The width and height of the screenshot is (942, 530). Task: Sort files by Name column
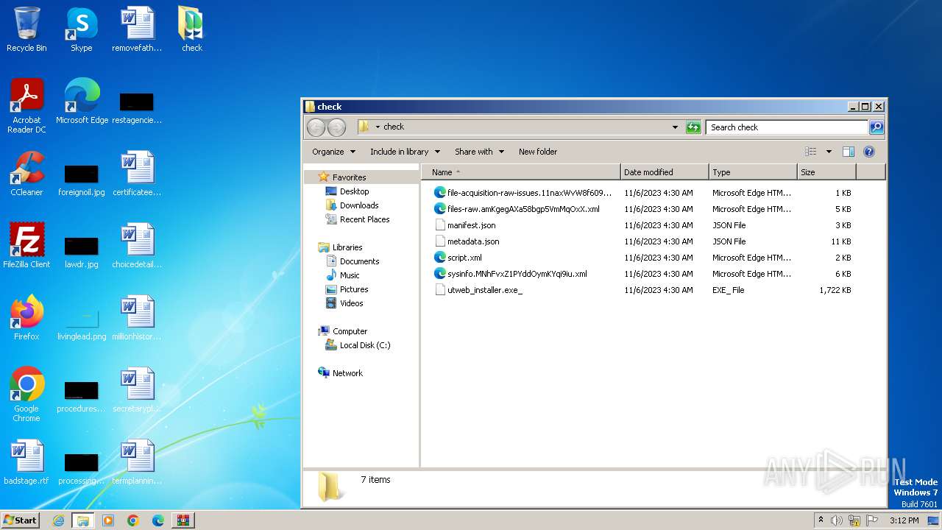[520, 172]
